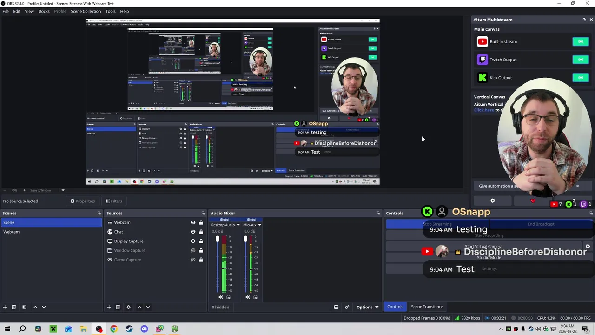
Task: Open source properties gear in Sources toolbar
Action: point(128,307)
